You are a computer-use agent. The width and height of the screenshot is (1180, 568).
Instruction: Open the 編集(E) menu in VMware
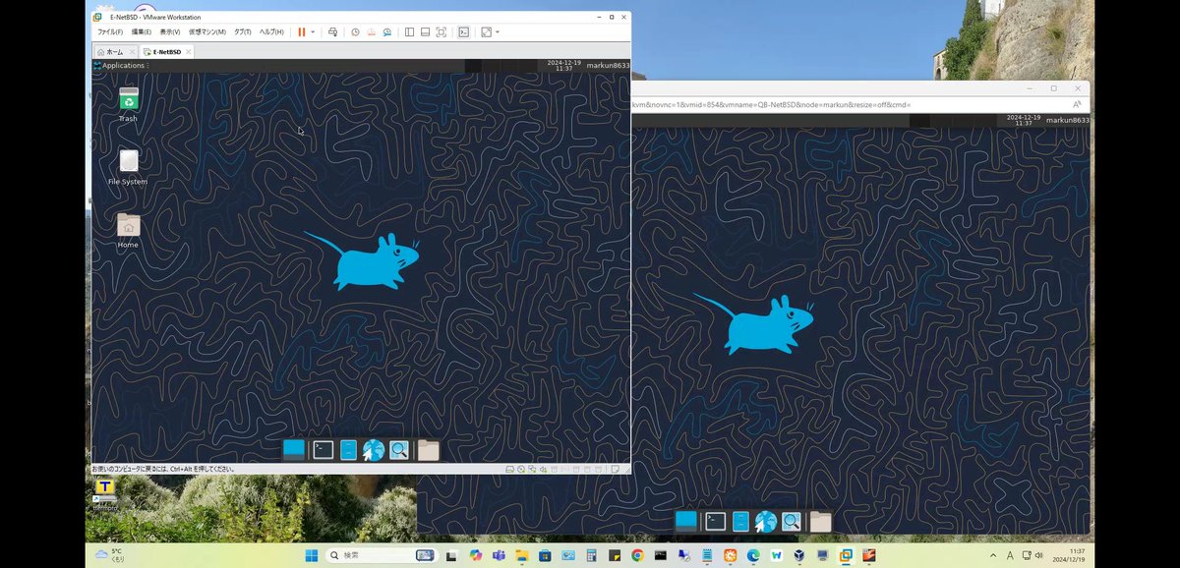(x=142, y=31)
